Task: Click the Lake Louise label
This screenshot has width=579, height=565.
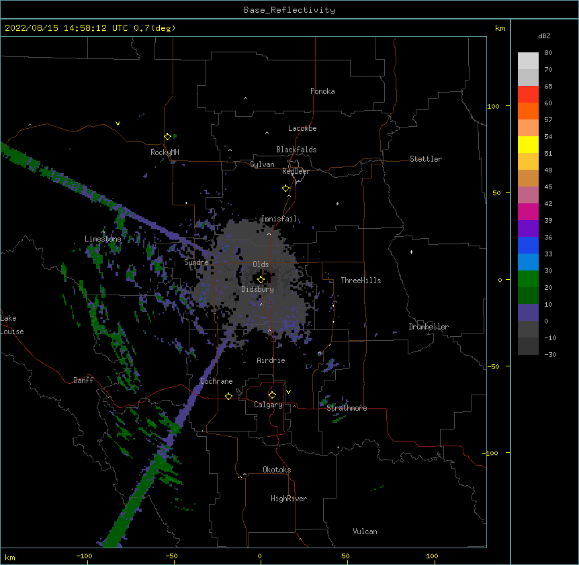Action: point(12,325)
